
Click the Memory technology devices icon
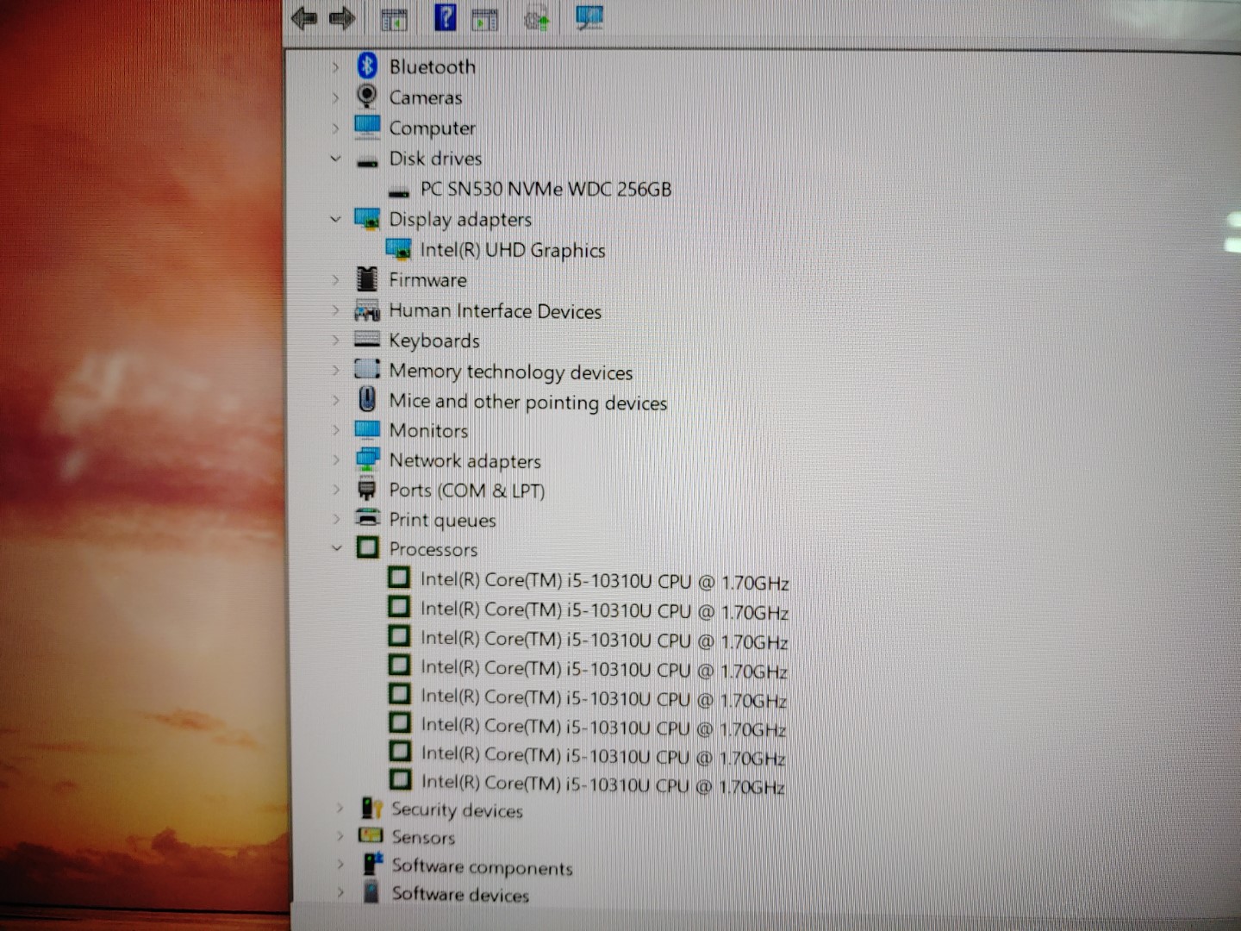[x=367, y=369]
